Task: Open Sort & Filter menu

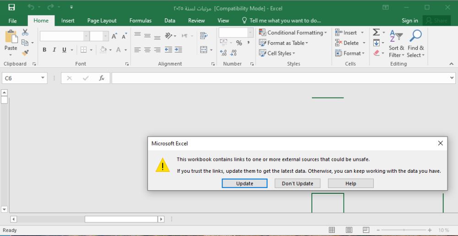Action: (396, 44)
